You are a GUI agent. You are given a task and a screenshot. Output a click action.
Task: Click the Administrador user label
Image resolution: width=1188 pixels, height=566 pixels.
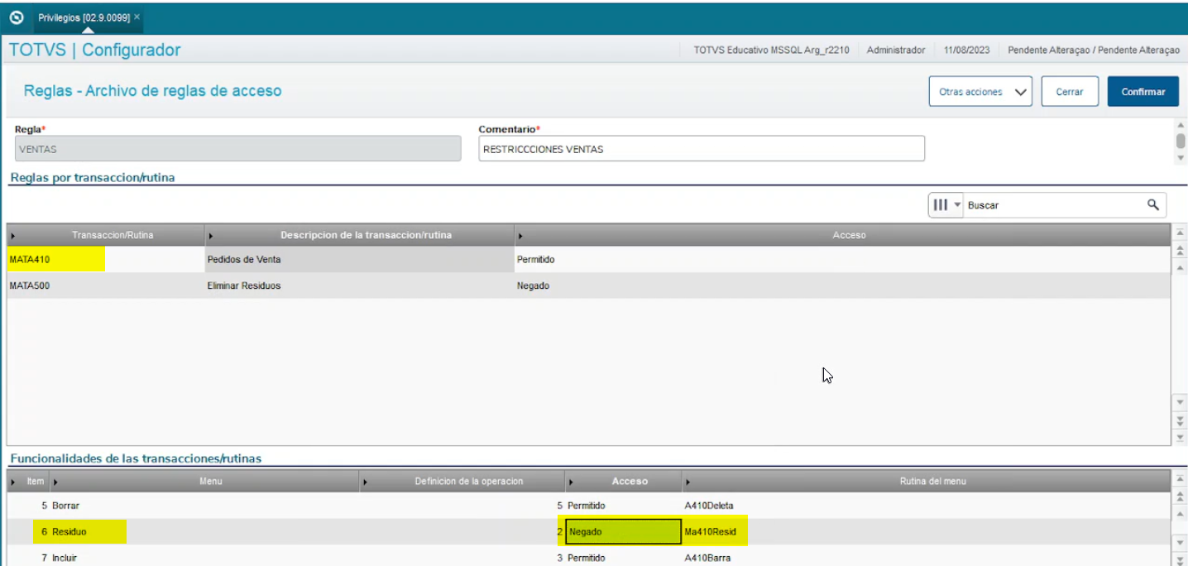896,50
